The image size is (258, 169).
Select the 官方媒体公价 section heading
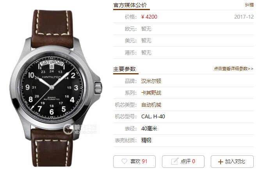tap(130, 5)
